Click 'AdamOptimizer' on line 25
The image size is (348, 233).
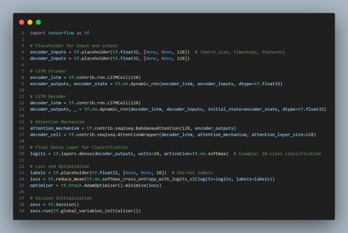100,185
